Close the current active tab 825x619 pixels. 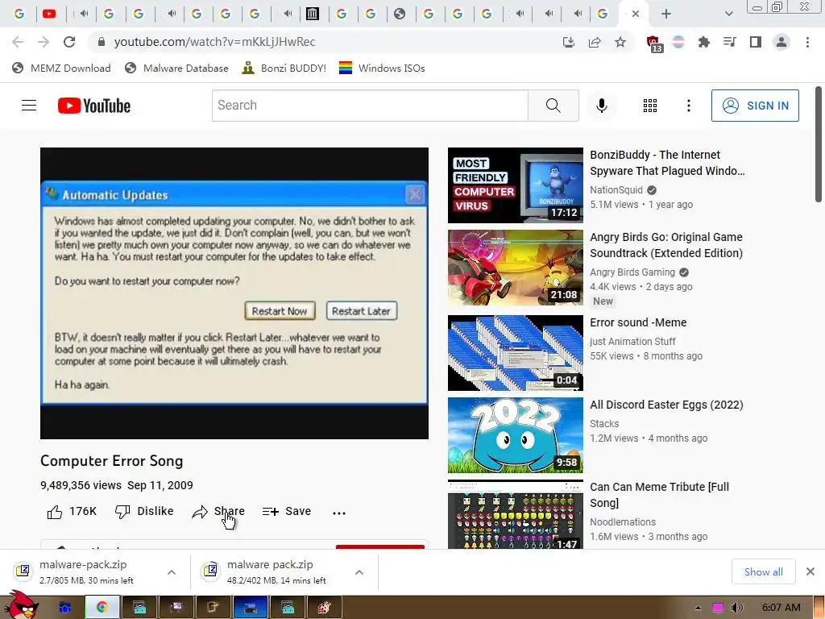click(x=636, y=14)
